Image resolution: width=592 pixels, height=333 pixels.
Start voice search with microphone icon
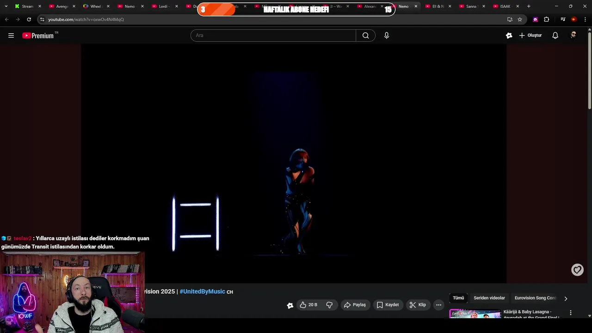(387, 36)
